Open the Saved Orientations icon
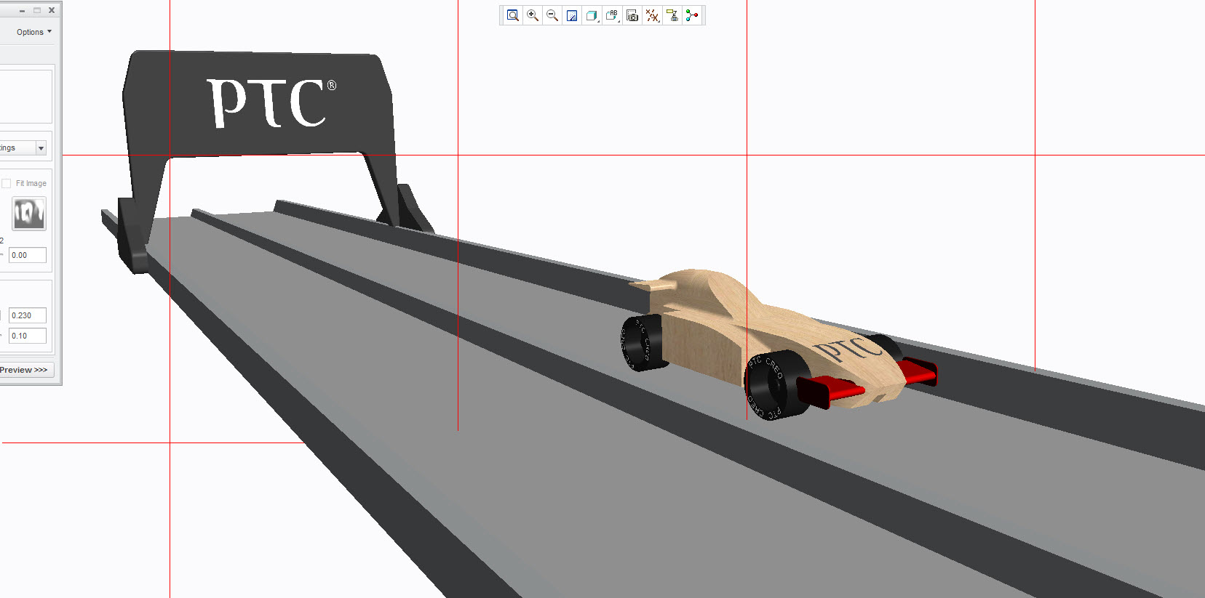The height and width of the screenshot is (598, 1205). (x=612, y=15)
